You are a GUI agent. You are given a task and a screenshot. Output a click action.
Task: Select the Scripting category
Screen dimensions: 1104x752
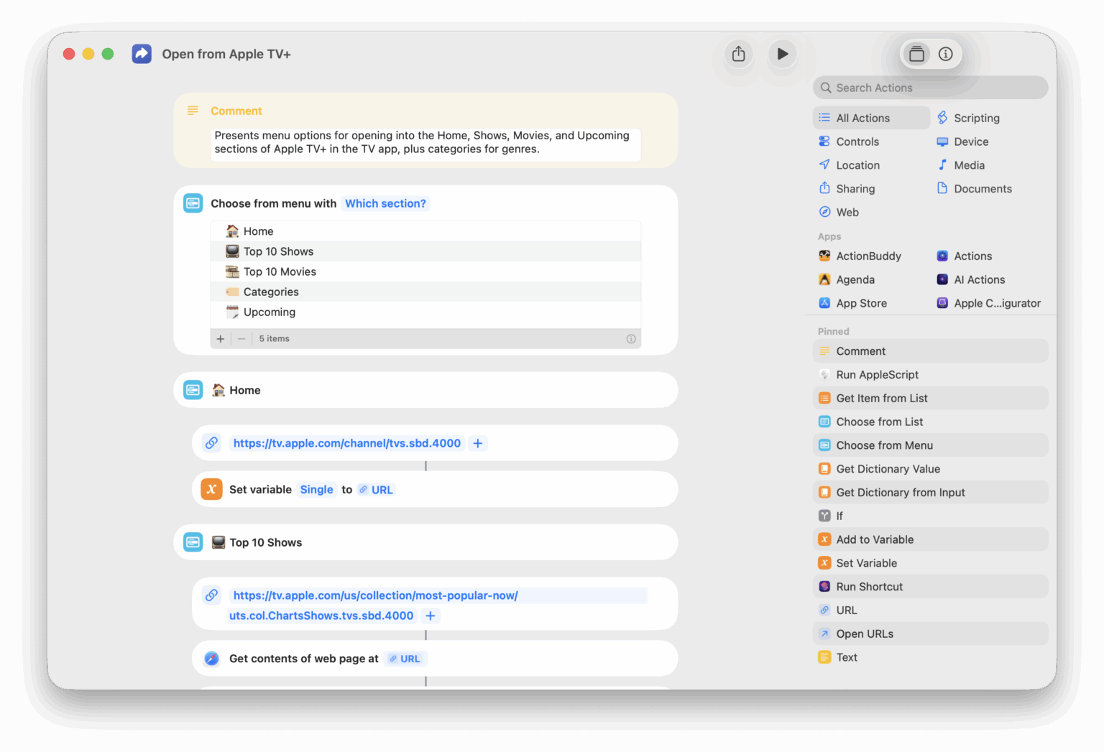[x=975, y=118]
